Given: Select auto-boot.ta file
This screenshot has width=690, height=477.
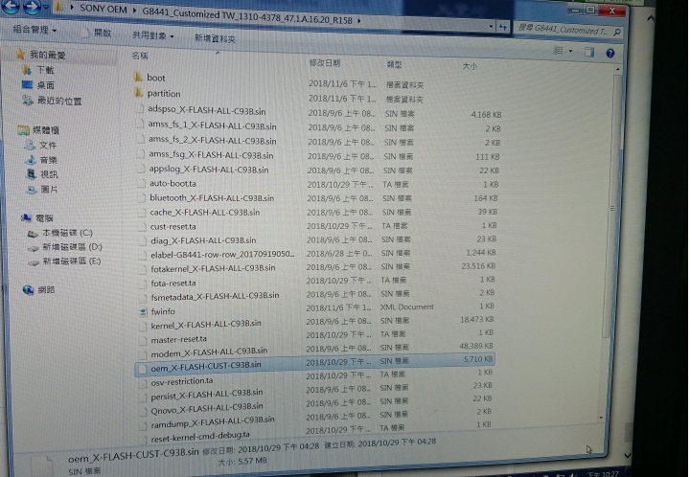Looking at the screenshot, I should pos(172,184).
